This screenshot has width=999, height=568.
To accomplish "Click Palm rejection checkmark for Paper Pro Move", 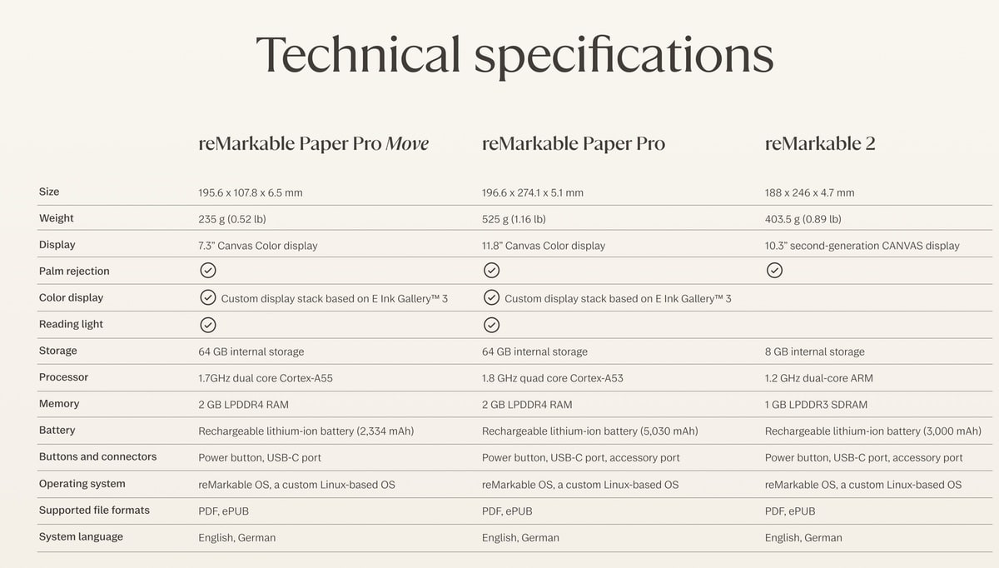I will (x=208, y=271).
